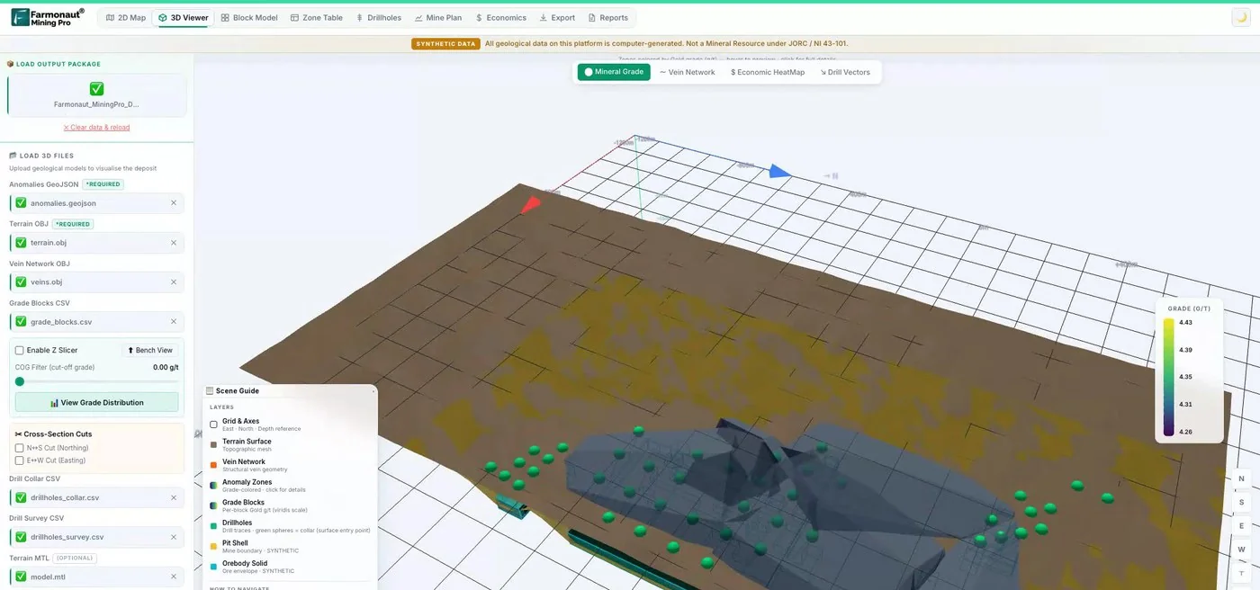Toggle Anomaly Zones layer swatch
The image size is (1260, 590).
click(x=213, y=486)
